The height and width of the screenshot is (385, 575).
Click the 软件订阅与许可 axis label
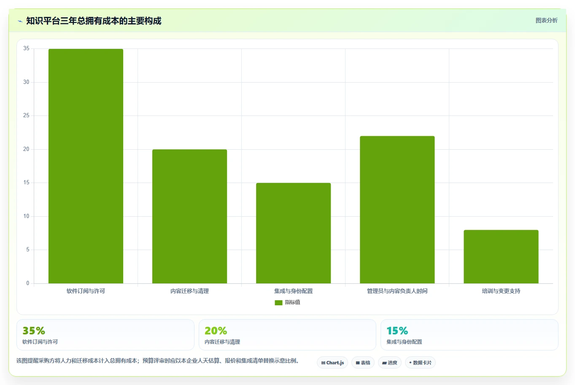tap(86, 291)
